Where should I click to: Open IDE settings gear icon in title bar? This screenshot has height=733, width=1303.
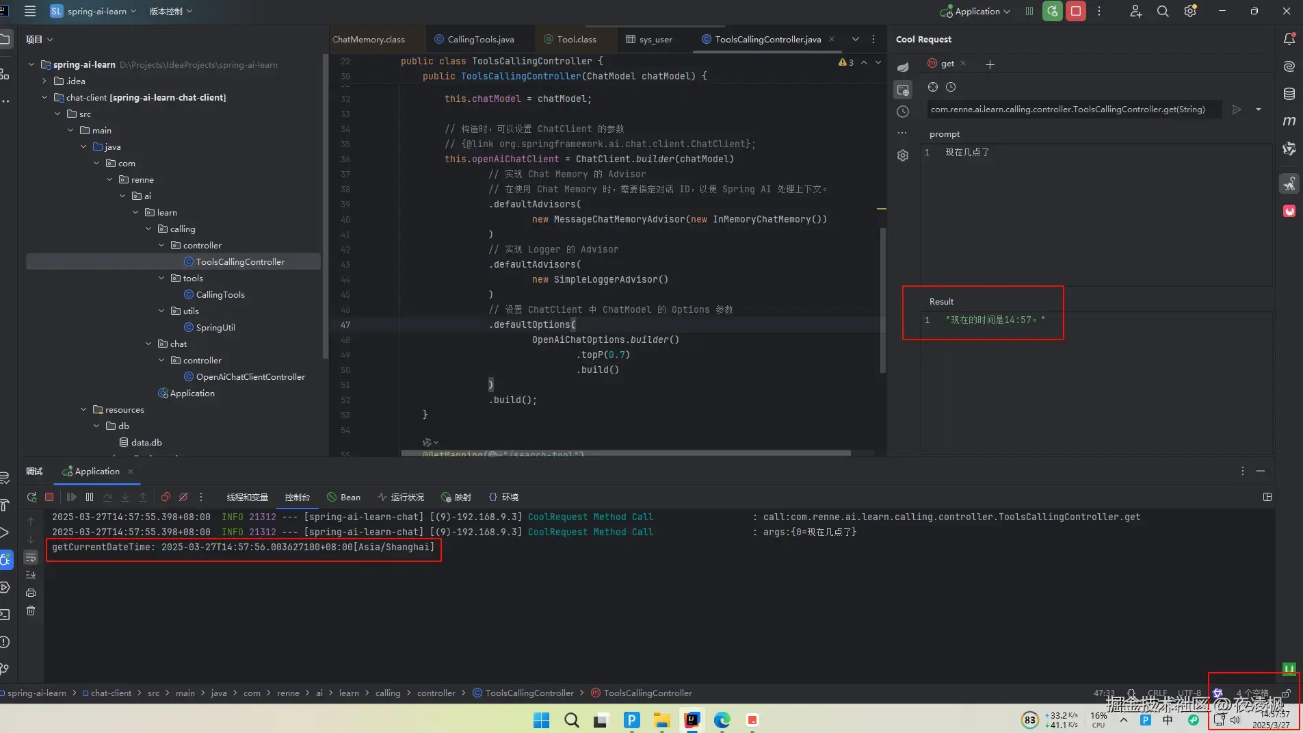1190,11
